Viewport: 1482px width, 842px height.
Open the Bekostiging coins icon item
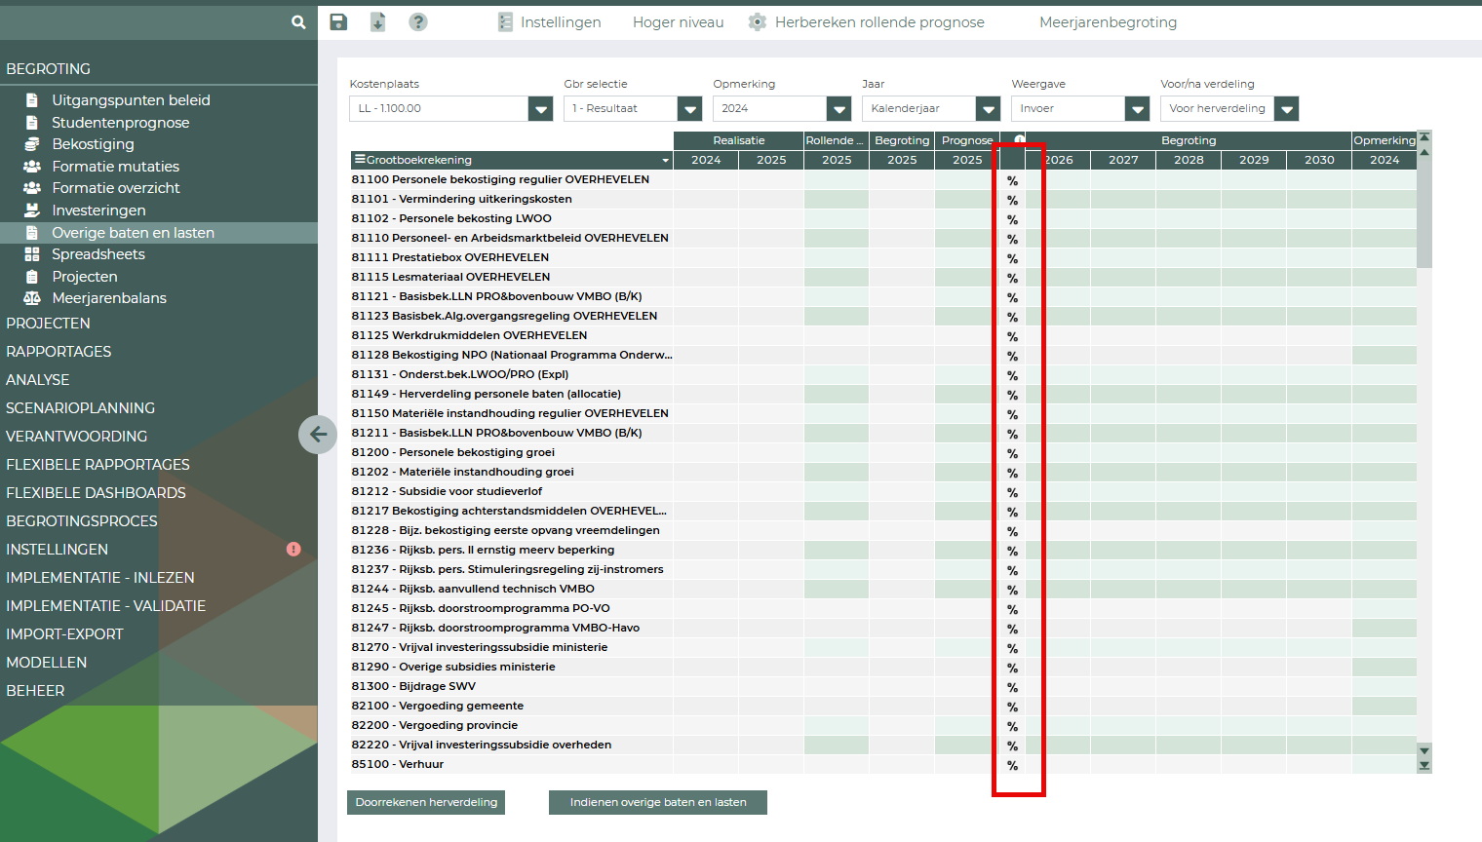coord(32,144)
